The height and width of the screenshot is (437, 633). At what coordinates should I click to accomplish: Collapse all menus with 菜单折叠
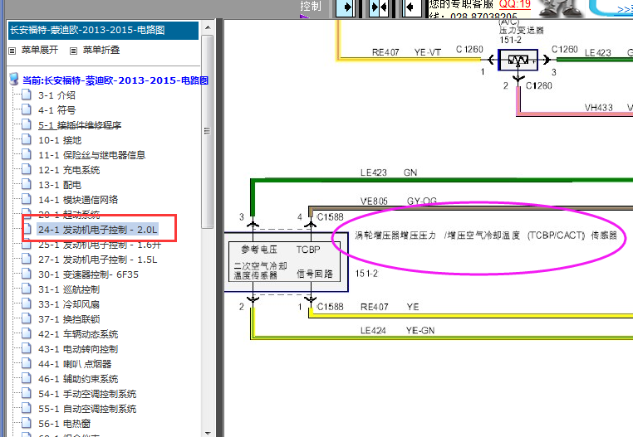[101, 50]
